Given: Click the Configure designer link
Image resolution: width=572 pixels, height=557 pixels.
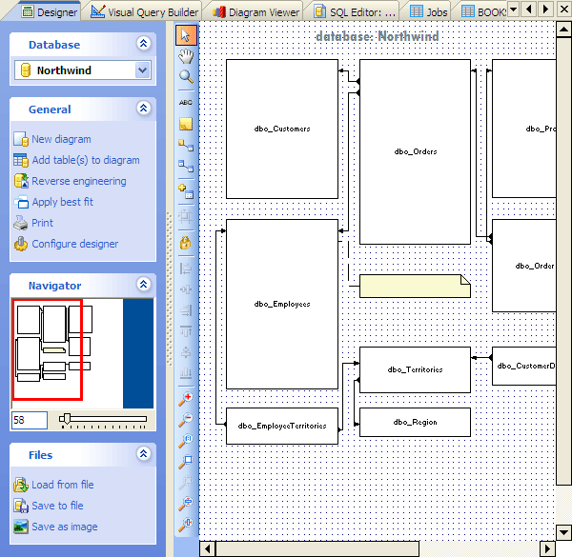Looking at the screenshot, I should 75,244.
